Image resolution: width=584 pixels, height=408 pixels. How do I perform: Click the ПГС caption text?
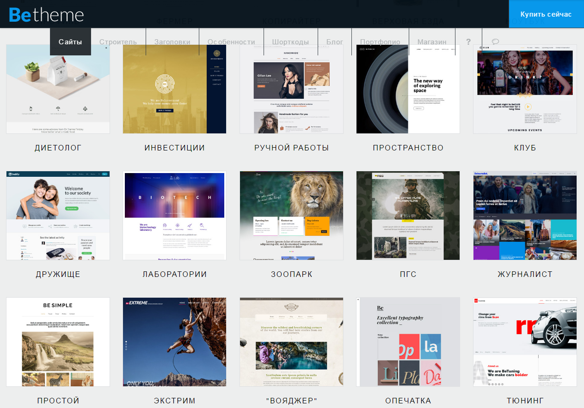click(x=408, y=274)
